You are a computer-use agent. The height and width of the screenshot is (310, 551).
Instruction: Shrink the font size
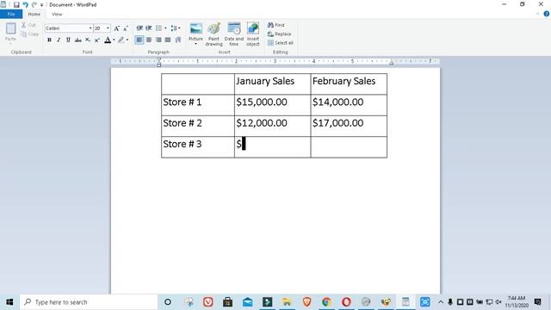point(126,28)
